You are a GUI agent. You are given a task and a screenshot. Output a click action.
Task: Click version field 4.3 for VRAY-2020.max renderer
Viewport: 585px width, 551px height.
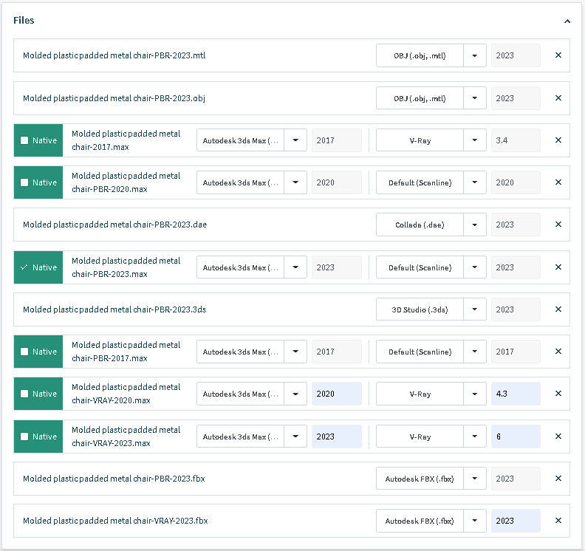(x=515, y=394)
